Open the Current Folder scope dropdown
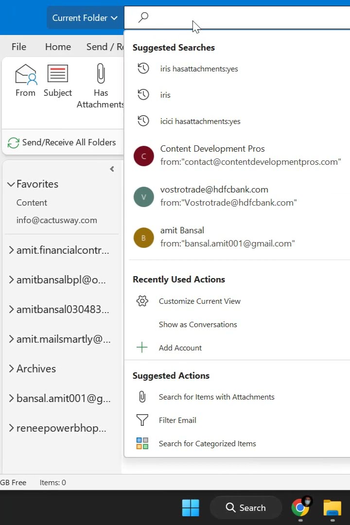The image size is (350, 525). 85,18
